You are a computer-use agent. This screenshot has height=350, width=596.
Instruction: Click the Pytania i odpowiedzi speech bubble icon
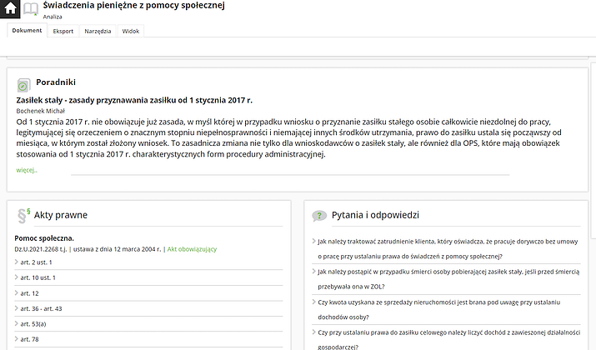point(318,216)
